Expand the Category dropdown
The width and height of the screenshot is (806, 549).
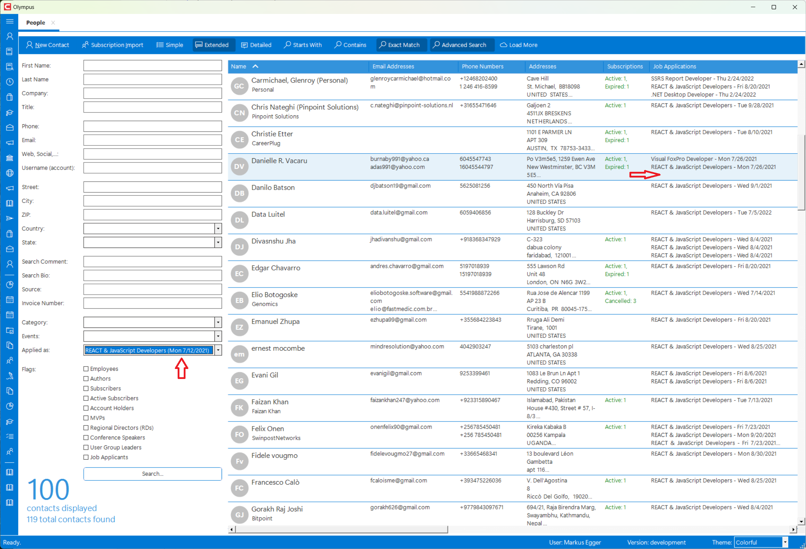tap(218, 323)
